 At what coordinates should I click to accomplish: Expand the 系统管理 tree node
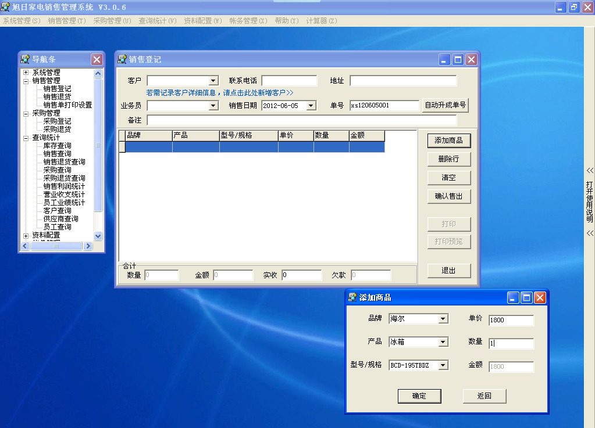(x=26, y=73)
